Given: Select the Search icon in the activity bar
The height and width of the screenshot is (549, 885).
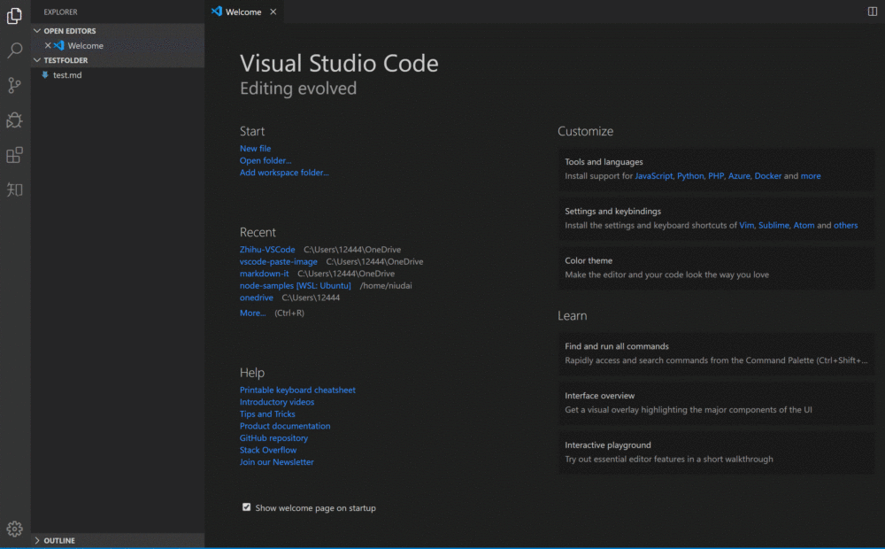Looking at the screenshot, I should click(x=13, y=50).
